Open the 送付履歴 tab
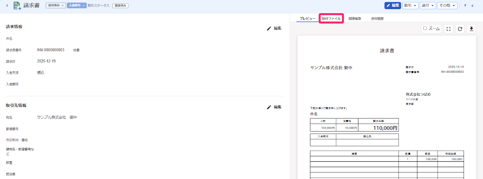 [x=377, y=19]
